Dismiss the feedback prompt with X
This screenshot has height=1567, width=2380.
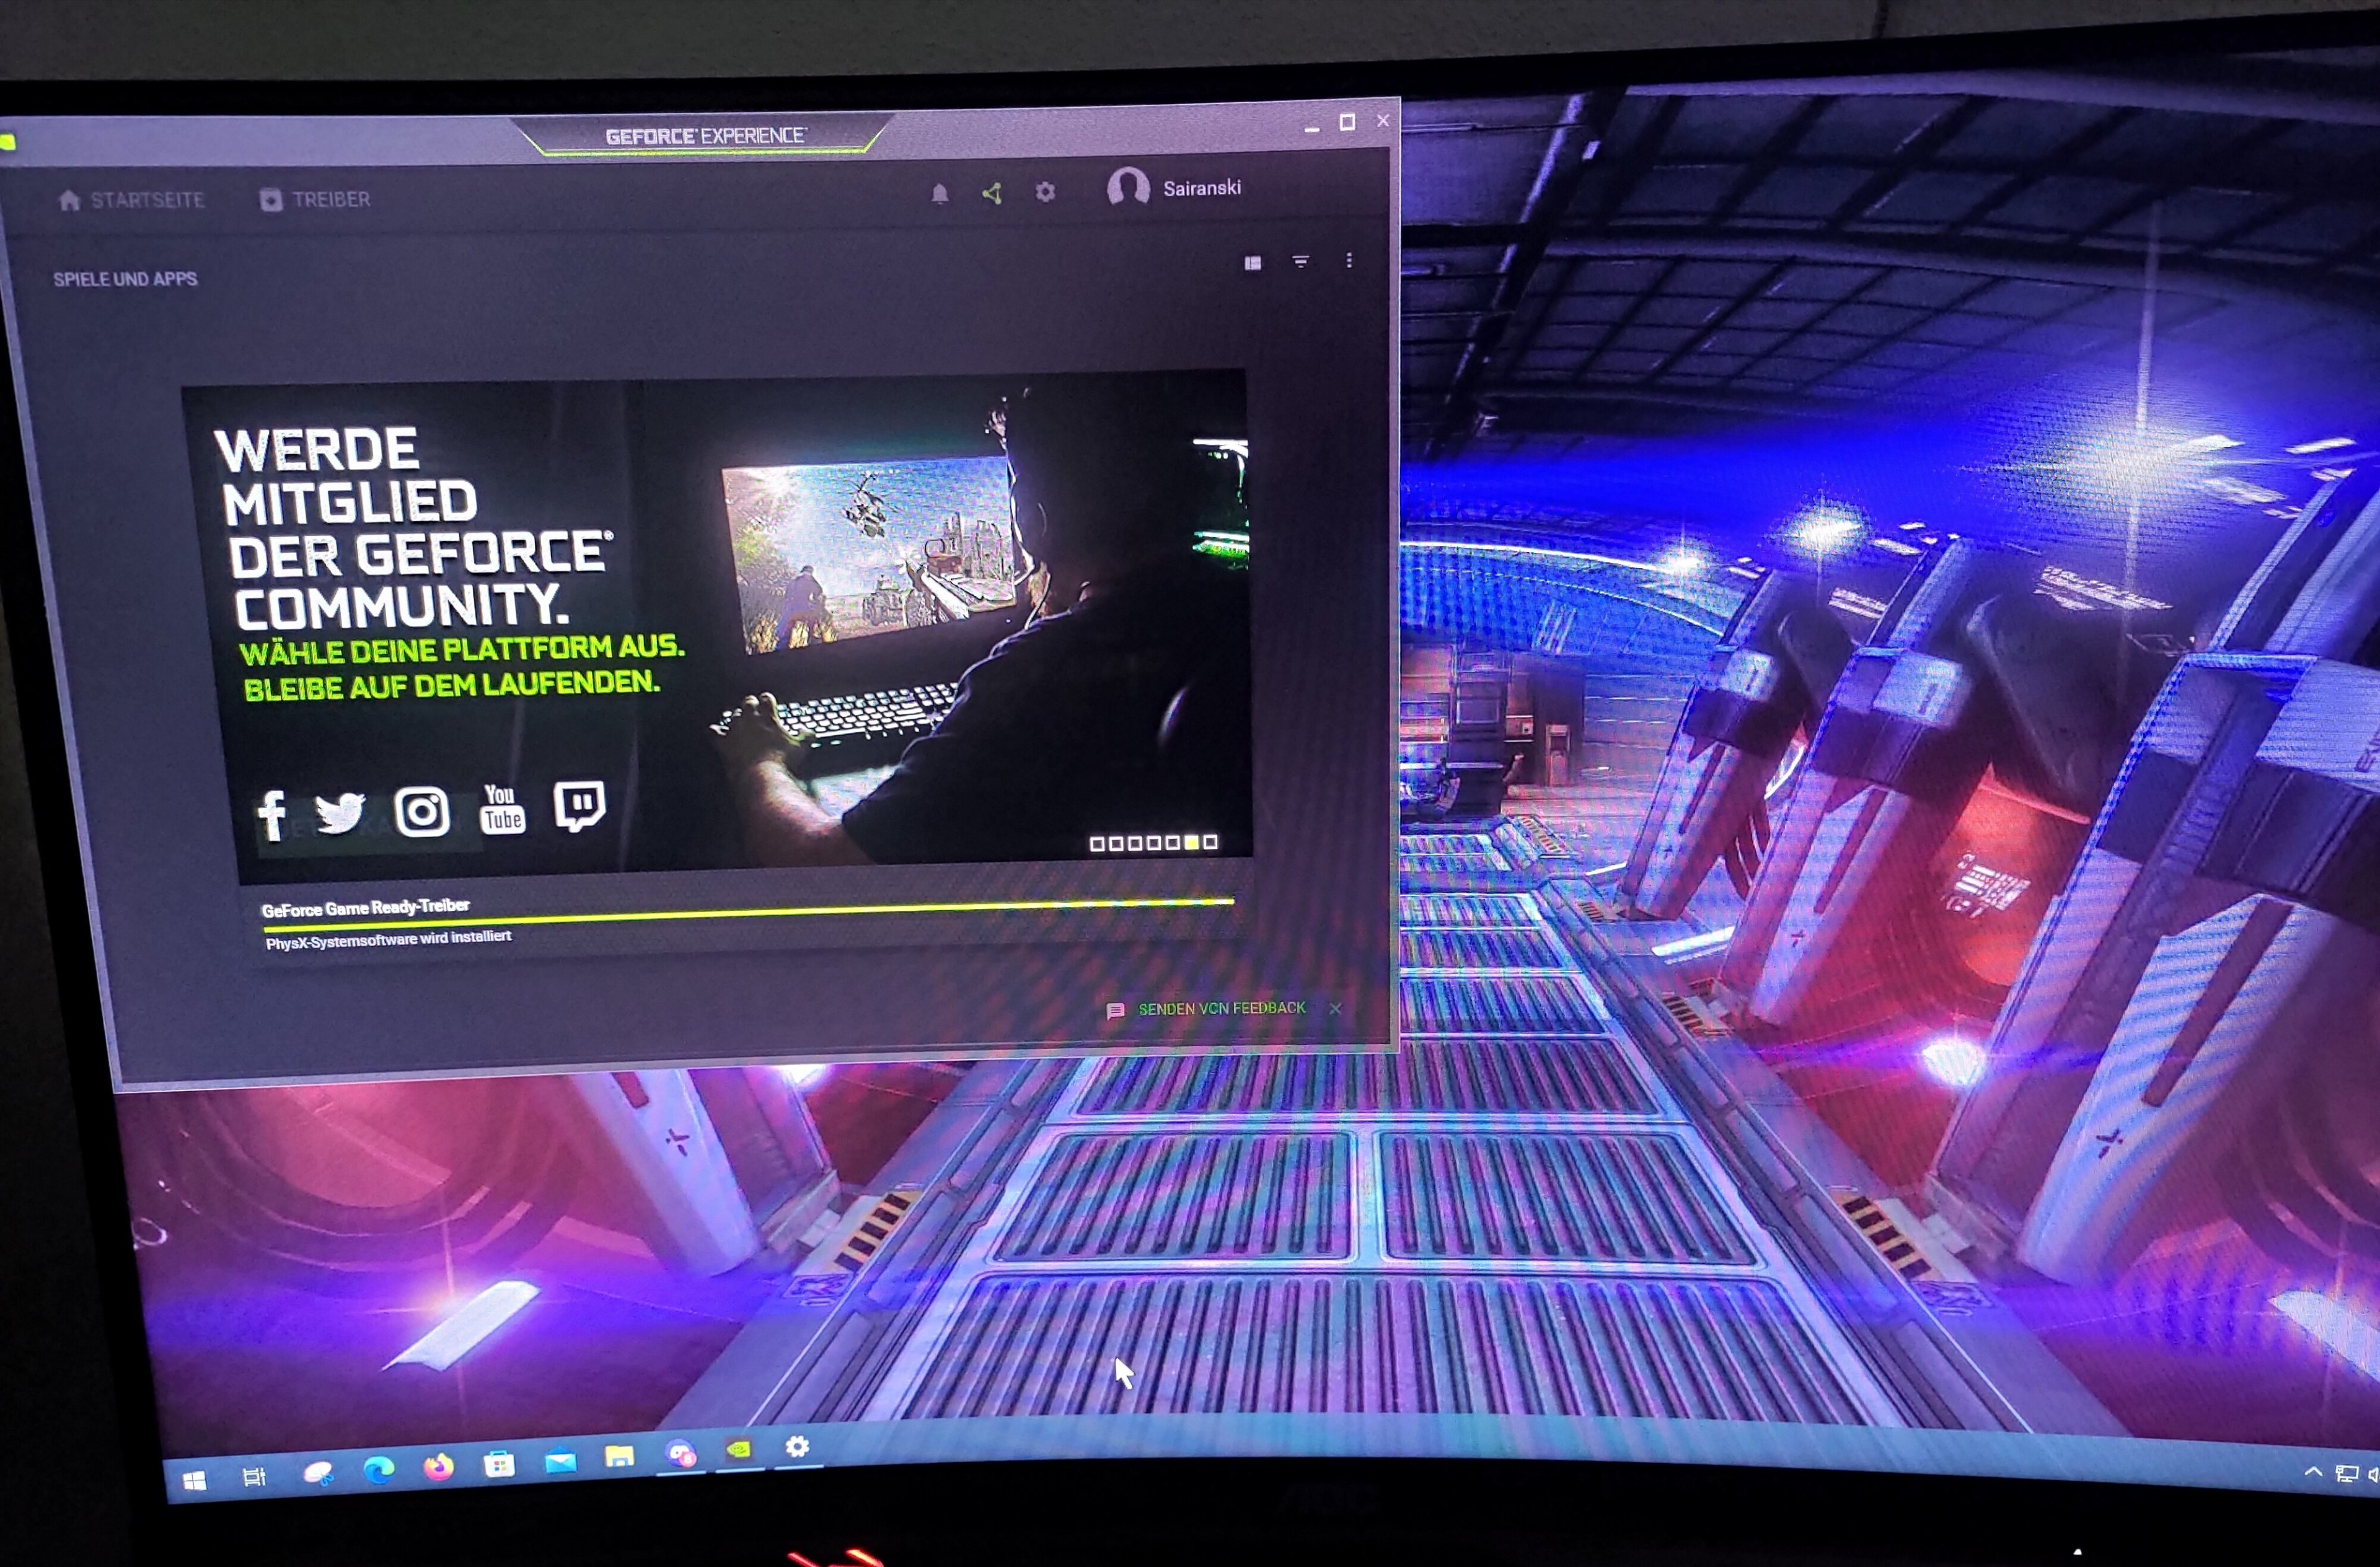[x=1335, y=1008]
